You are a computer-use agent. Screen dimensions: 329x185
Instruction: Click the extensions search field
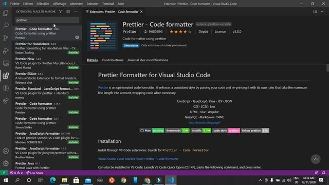click(x=47, y=20)
